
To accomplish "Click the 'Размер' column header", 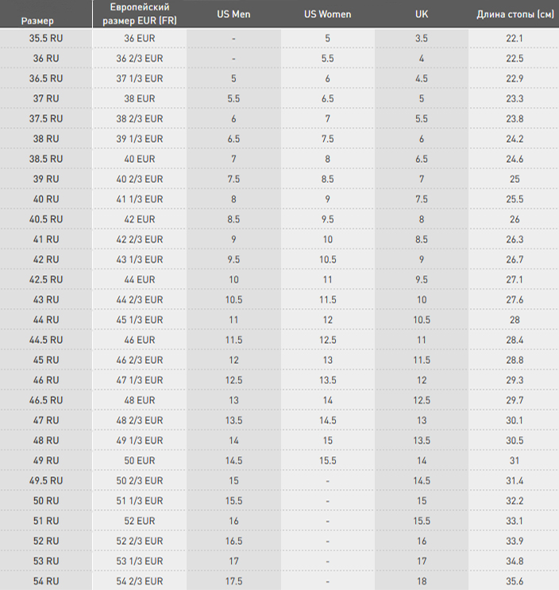I will point(37,21).
